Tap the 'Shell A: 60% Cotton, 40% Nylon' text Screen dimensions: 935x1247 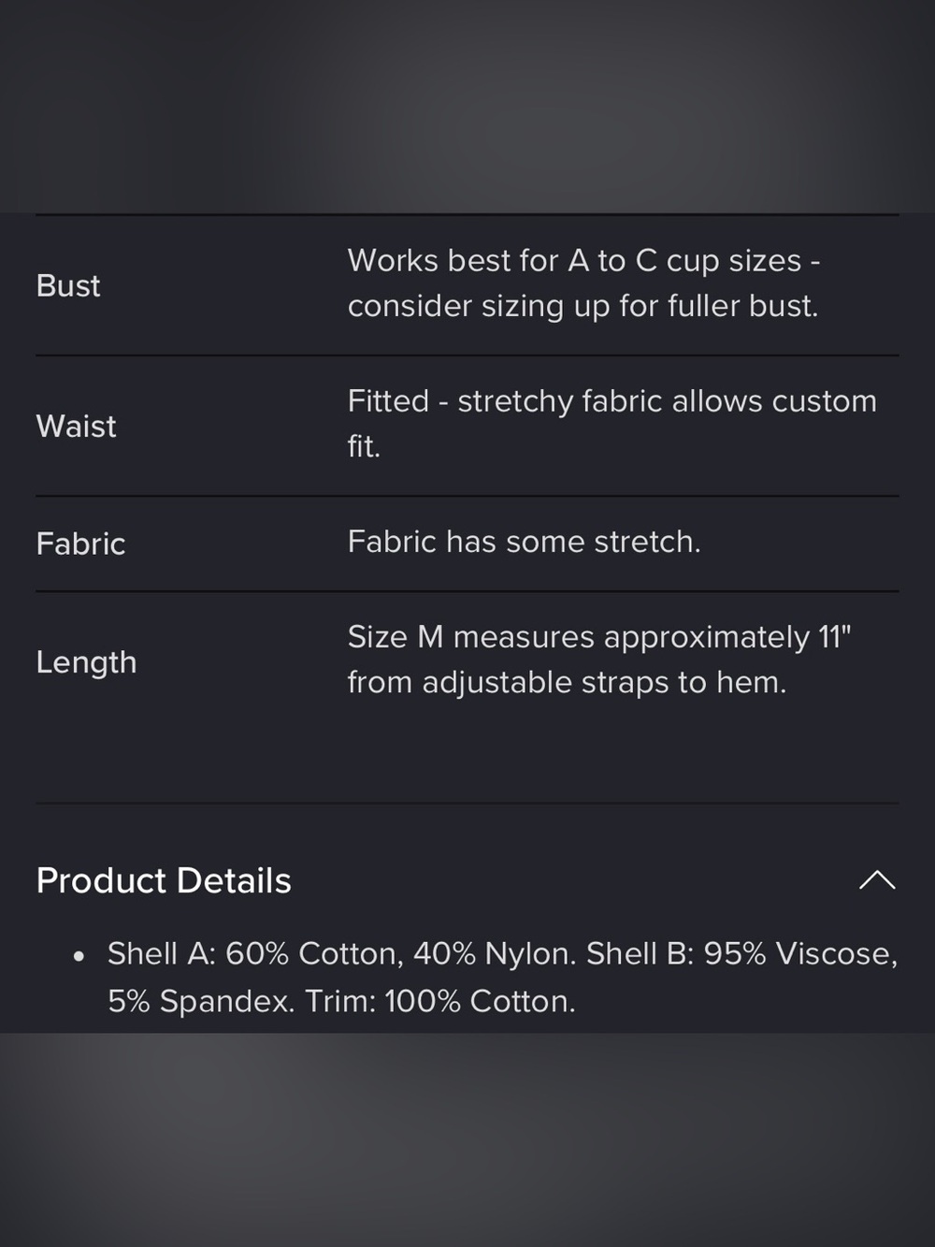click(x=340, y=953)
